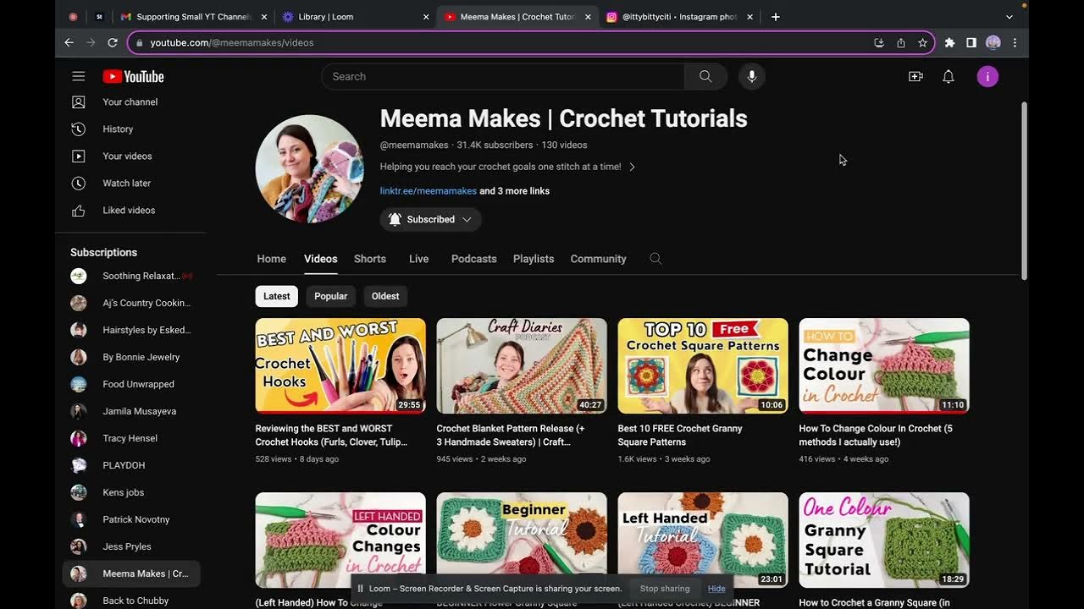Click in the YouTube search field

pyautogui.click(x=503, y=76)
